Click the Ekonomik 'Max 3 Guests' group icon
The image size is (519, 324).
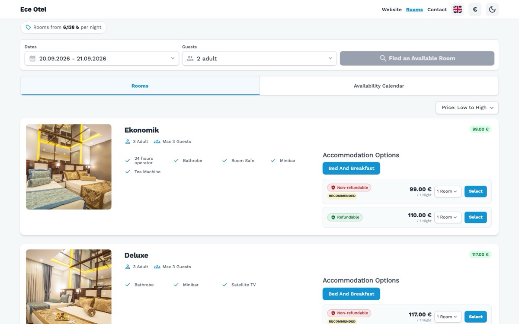pos(157,142)
